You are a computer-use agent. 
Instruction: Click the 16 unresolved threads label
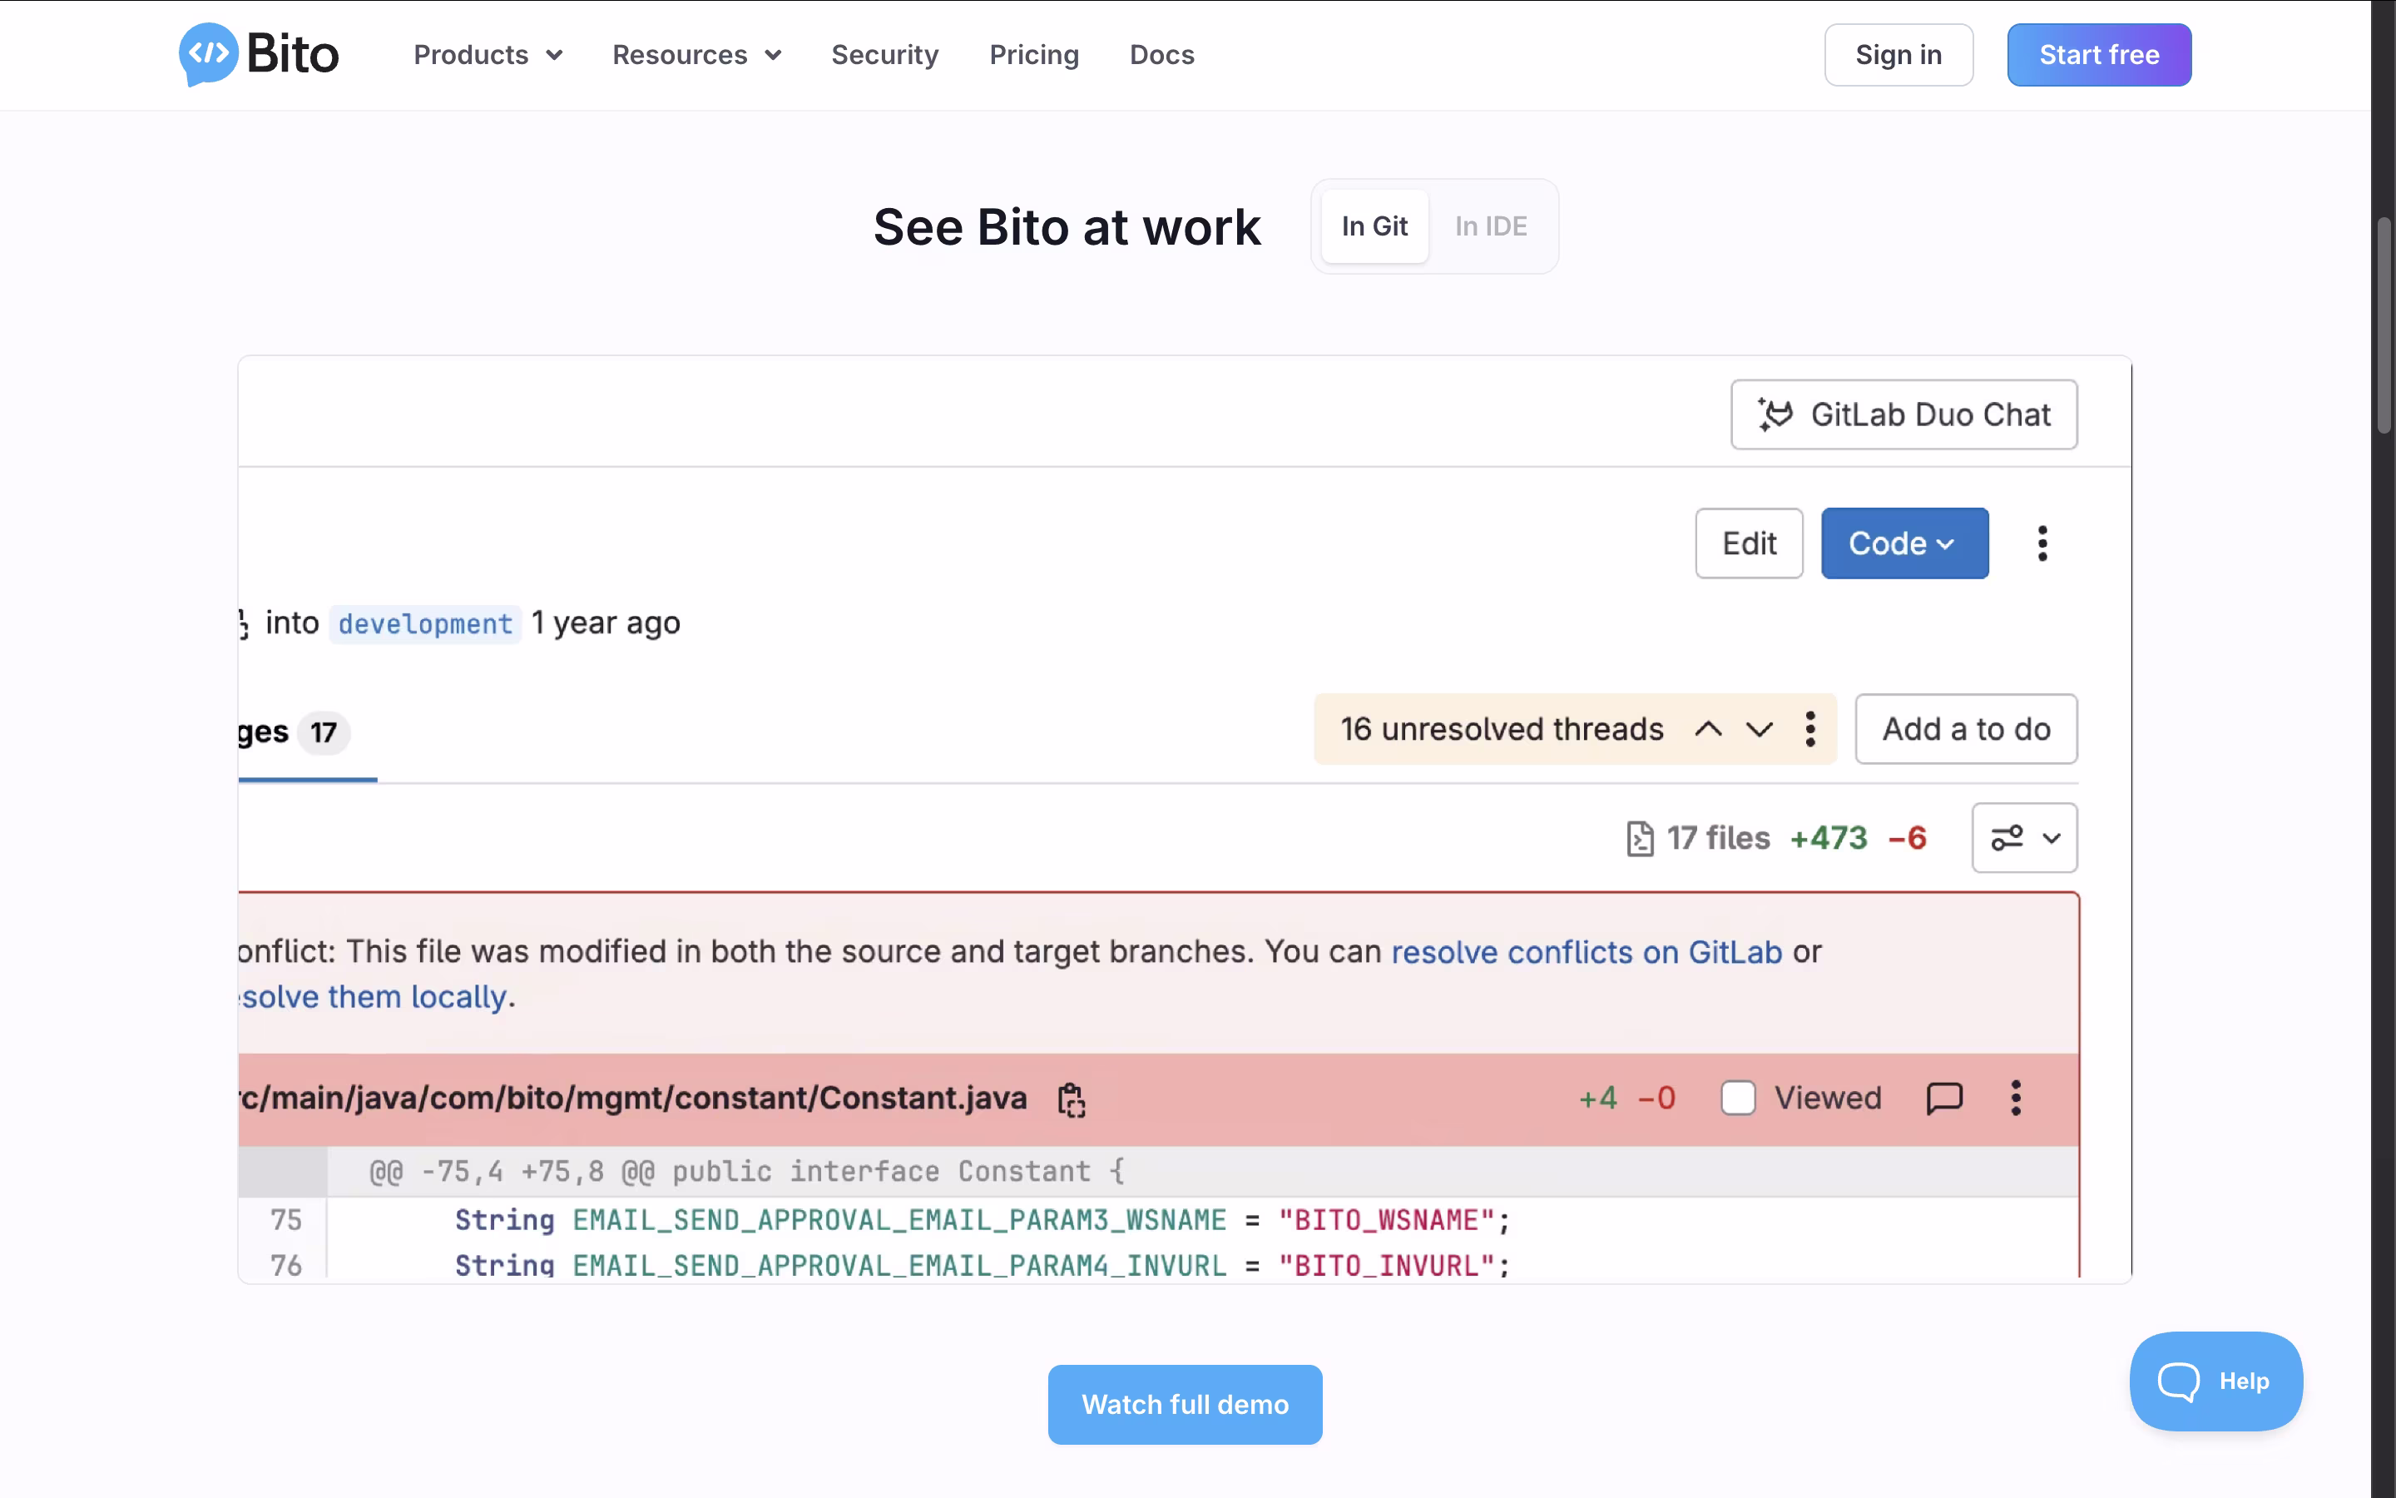(1502, 729)
